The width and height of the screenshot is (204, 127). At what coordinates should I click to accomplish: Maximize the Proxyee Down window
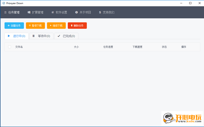tap(190, 3)
